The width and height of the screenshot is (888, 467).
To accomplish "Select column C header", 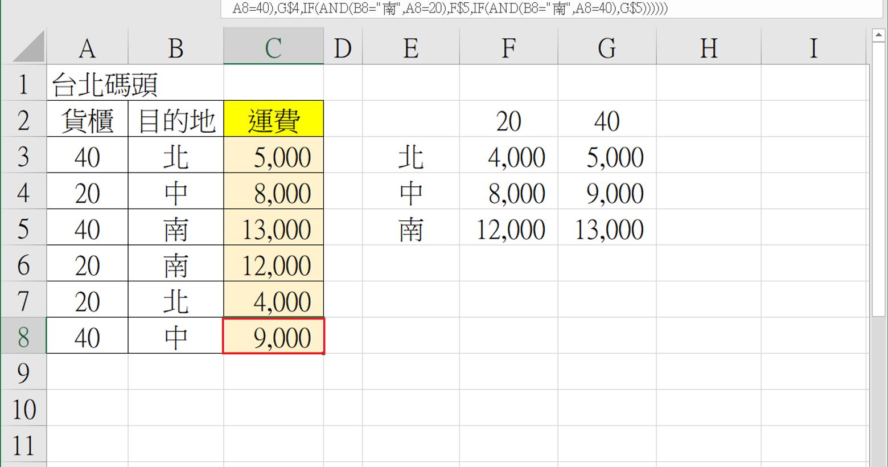I will coord(273,48).
